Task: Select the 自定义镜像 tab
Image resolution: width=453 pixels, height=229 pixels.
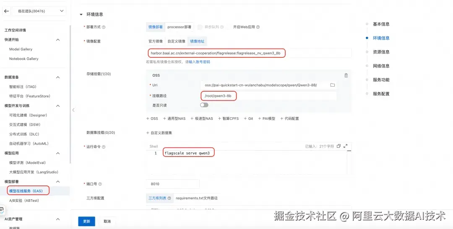Action: (176, 41)
